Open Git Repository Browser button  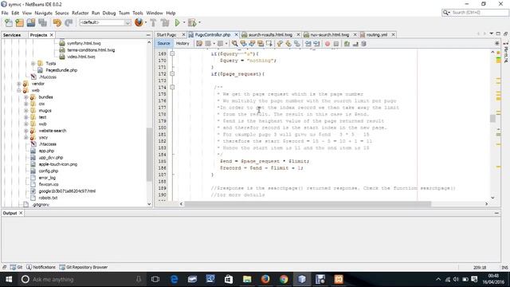(84, 267)
